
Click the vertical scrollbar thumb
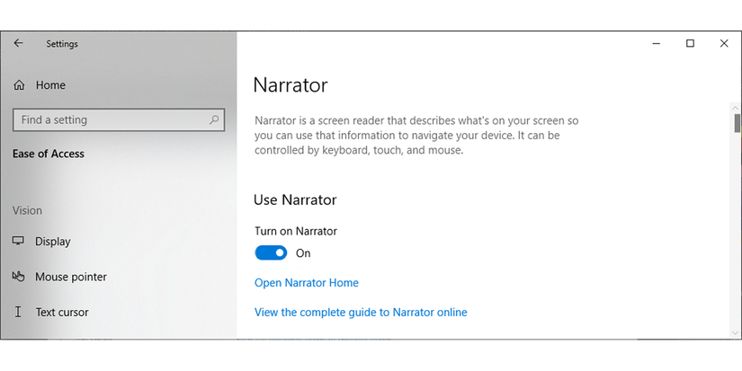coord(738,123)
